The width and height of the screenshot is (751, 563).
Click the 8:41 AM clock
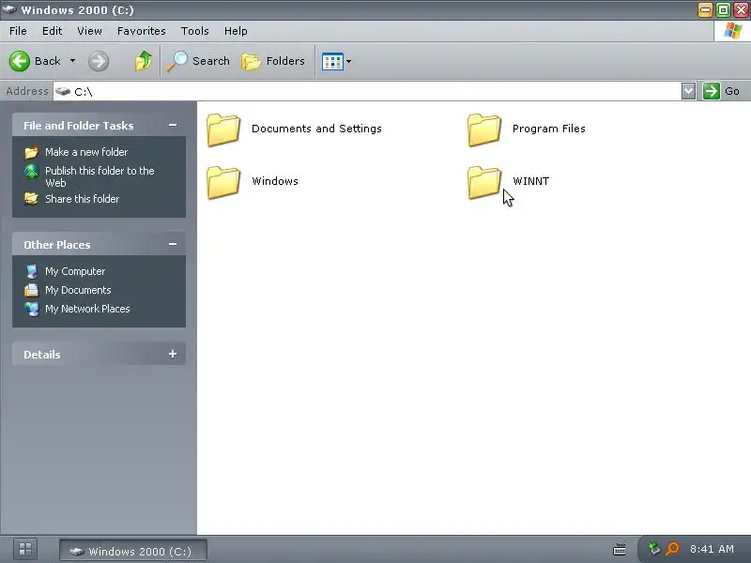coord(712,549)
